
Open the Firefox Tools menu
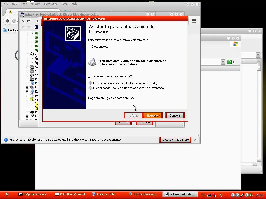pos(64,4)
